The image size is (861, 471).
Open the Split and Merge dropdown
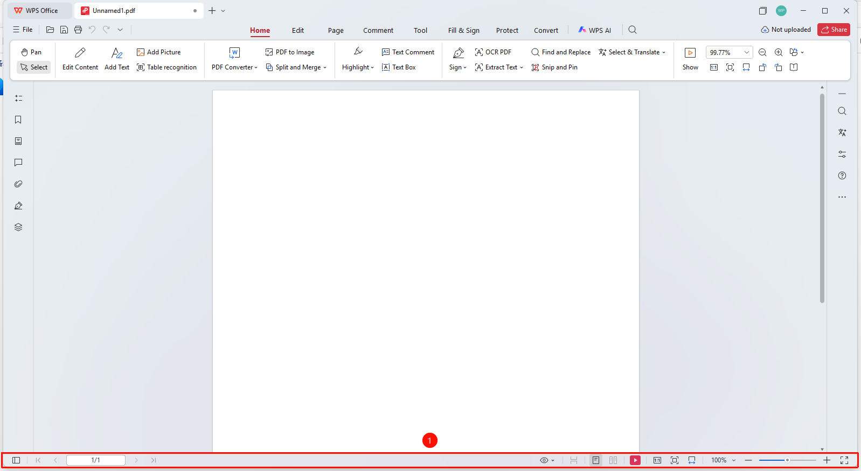click(x=296, y=67)
